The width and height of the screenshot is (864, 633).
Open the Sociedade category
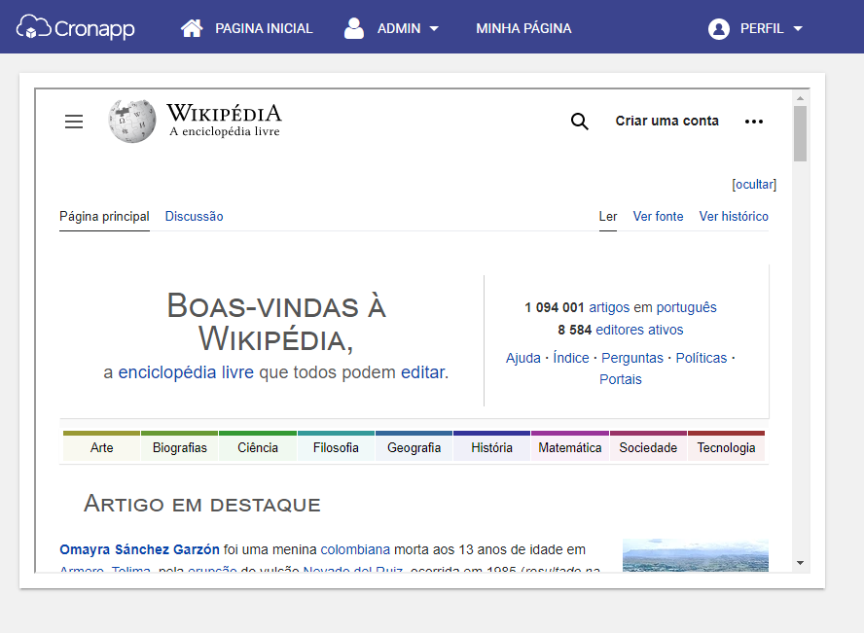click(x=648, y=447)
